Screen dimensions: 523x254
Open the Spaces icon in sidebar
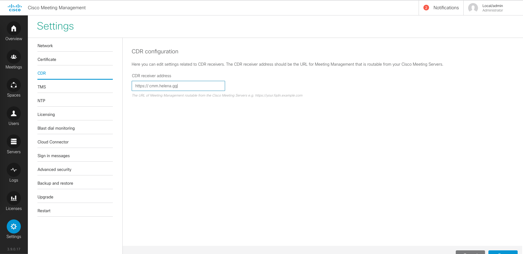tap(14, 85)
